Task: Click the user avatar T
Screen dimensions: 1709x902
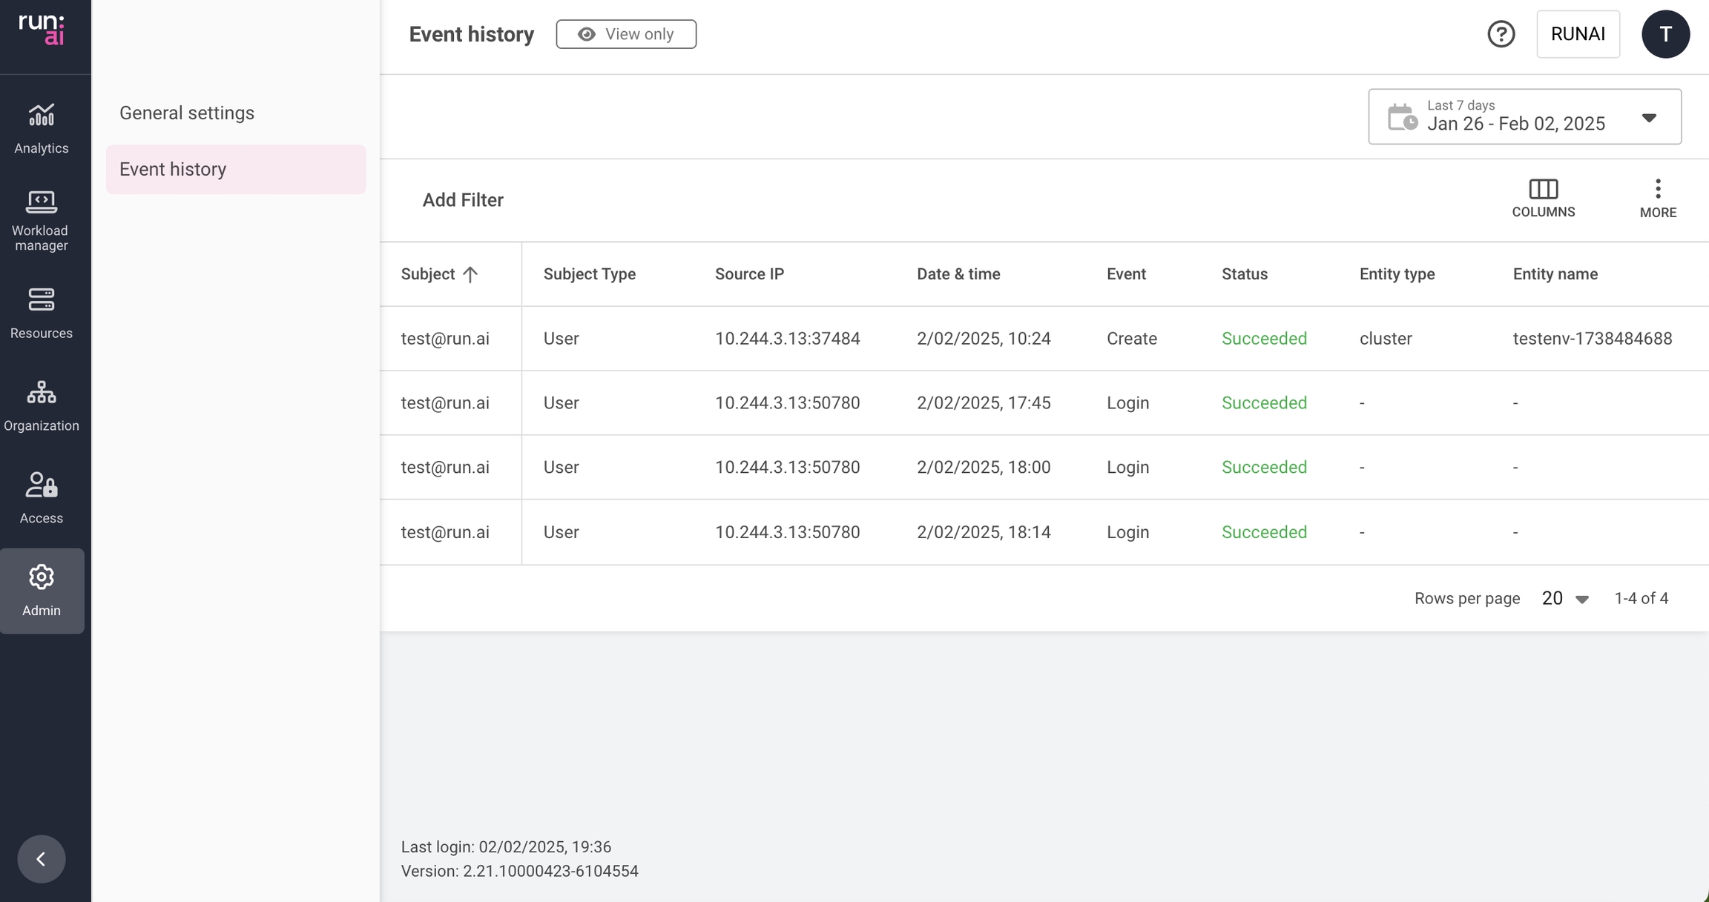Action: click(x=1665, y=34)
